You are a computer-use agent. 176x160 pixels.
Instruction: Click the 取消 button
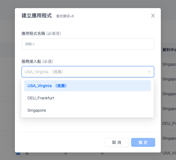click(116, 142)
